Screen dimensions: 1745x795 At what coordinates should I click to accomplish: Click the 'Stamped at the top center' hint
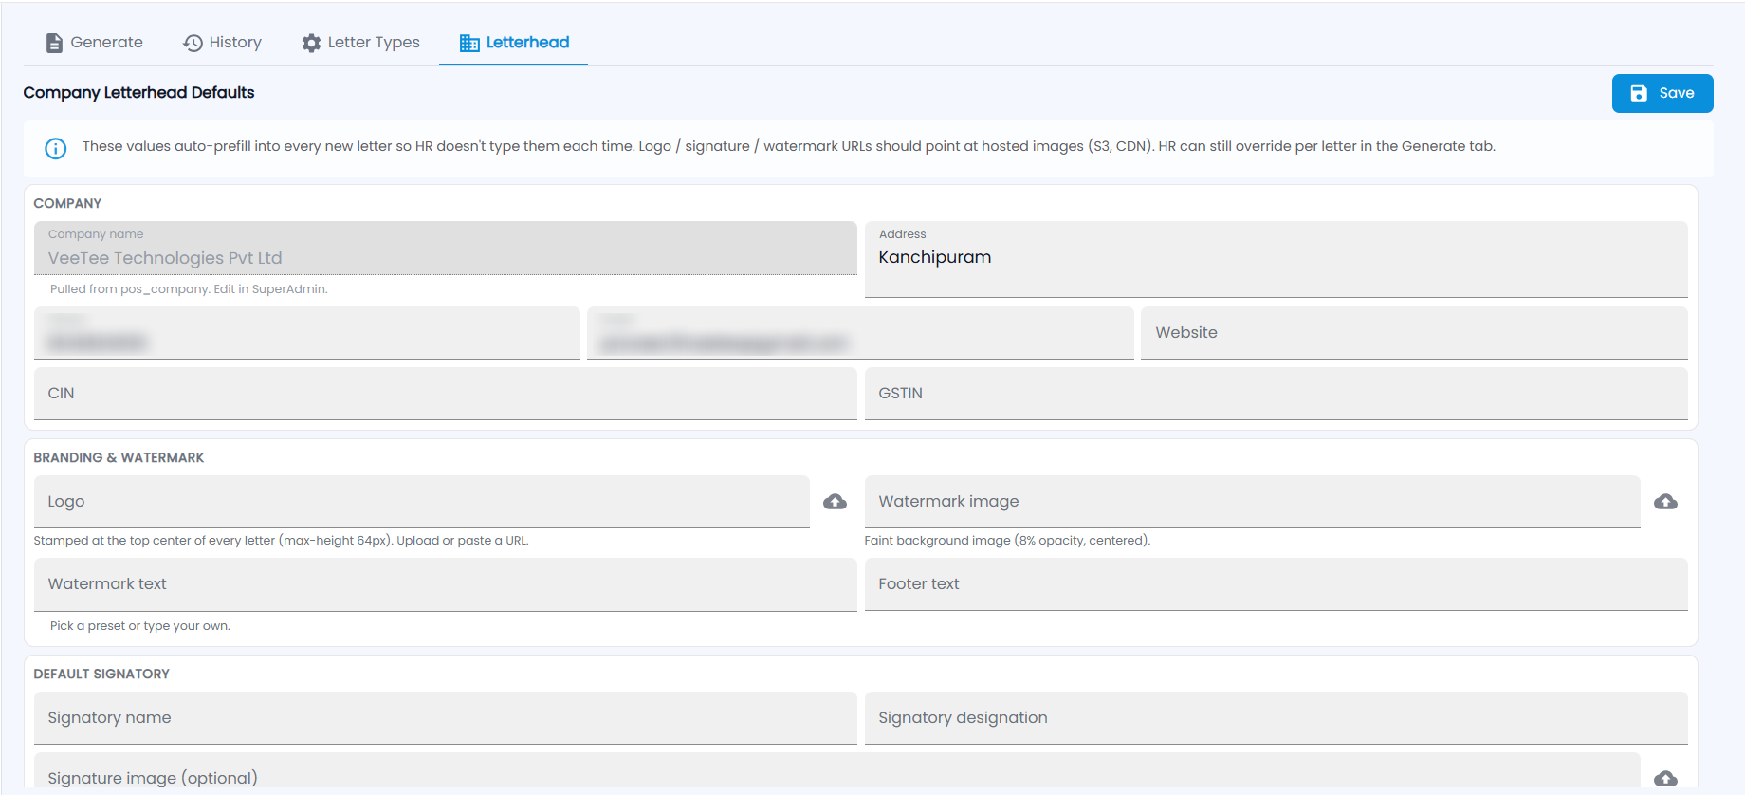pos(281,541)
